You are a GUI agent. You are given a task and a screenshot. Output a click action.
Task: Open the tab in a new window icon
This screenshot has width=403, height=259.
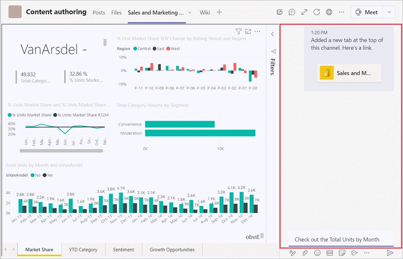click(x=280, y=12)
